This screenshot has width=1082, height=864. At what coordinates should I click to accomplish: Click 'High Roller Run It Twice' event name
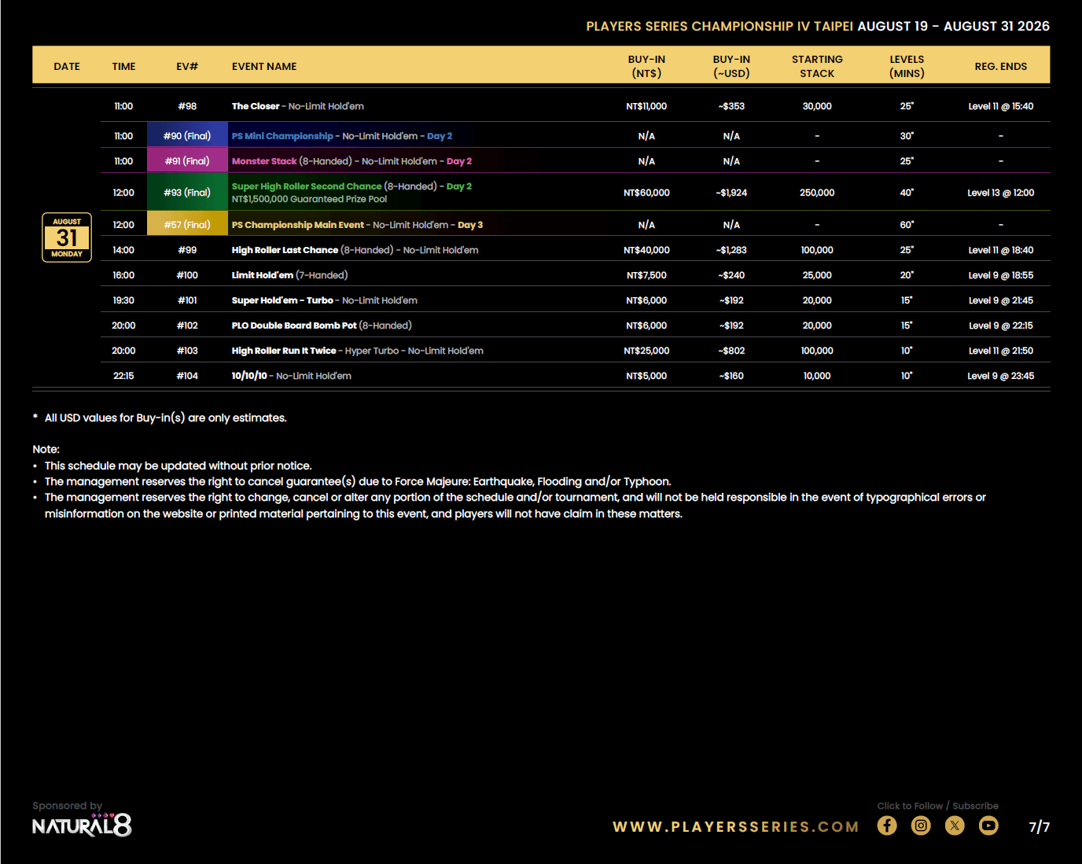284,351
